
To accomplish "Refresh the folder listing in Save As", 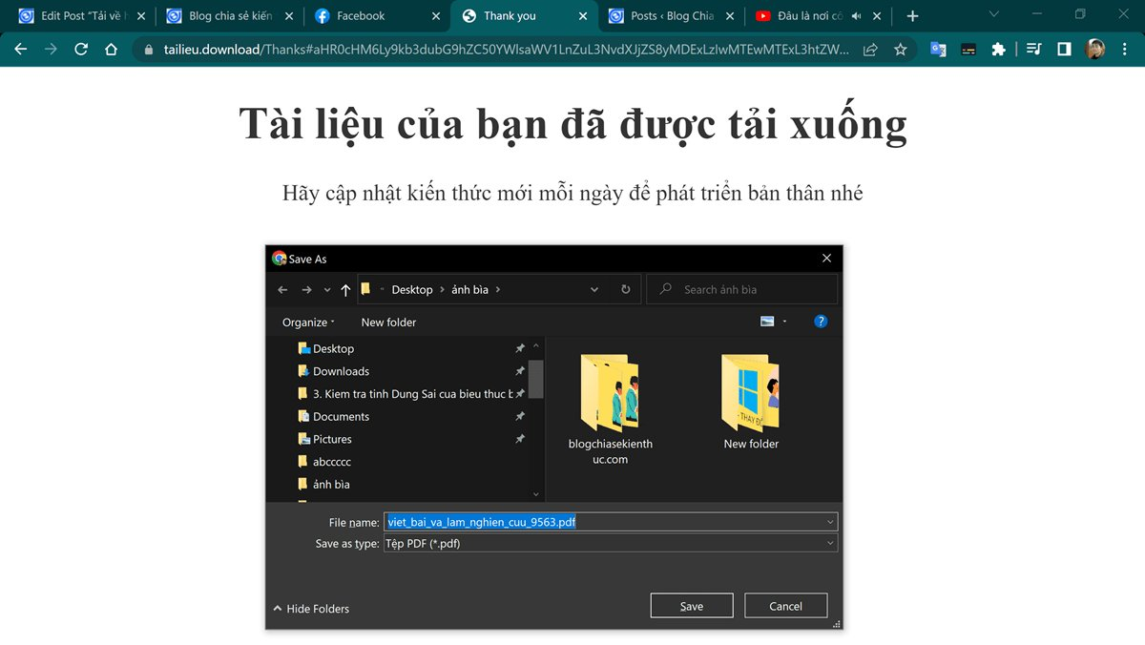I will (626, 289).
